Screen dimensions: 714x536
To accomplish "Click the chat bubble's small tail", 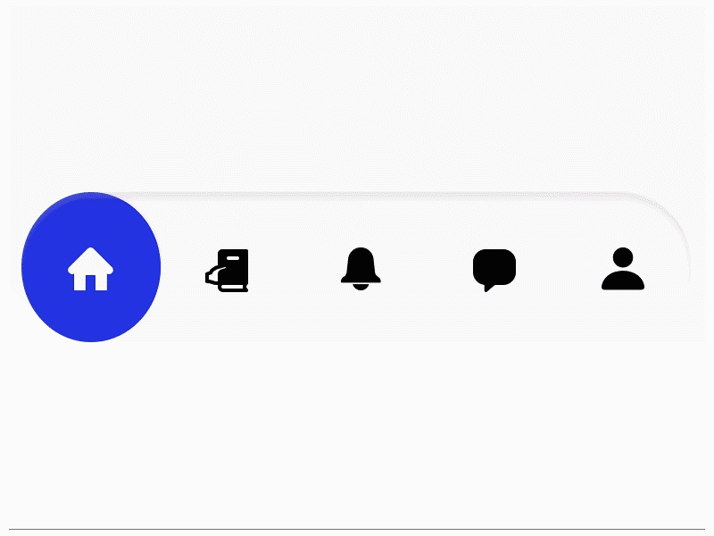I will pos(488,288).
